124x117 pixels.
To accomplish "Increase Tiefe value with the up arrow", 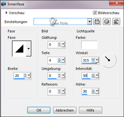I will point(59,59).
